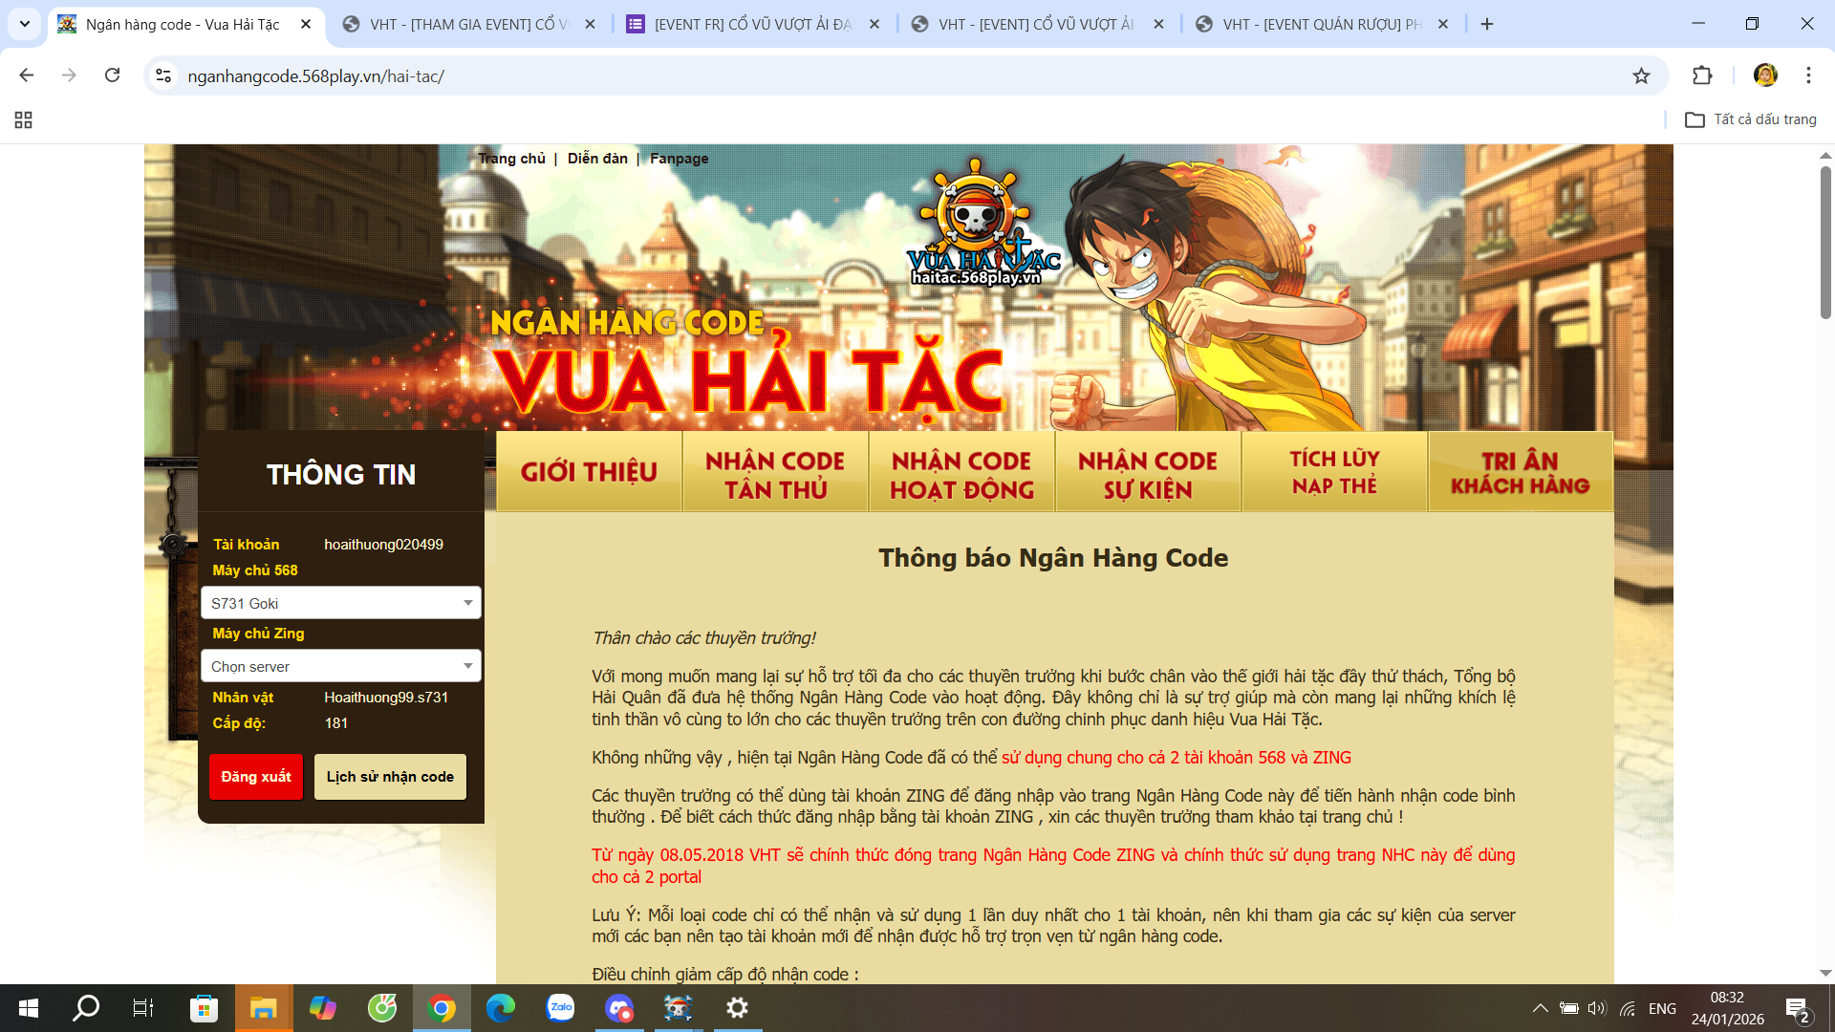Open TRI ÂN KHÁCH HÀNG menu
Viewport: 1835px width, 1032px height.
1521,472
